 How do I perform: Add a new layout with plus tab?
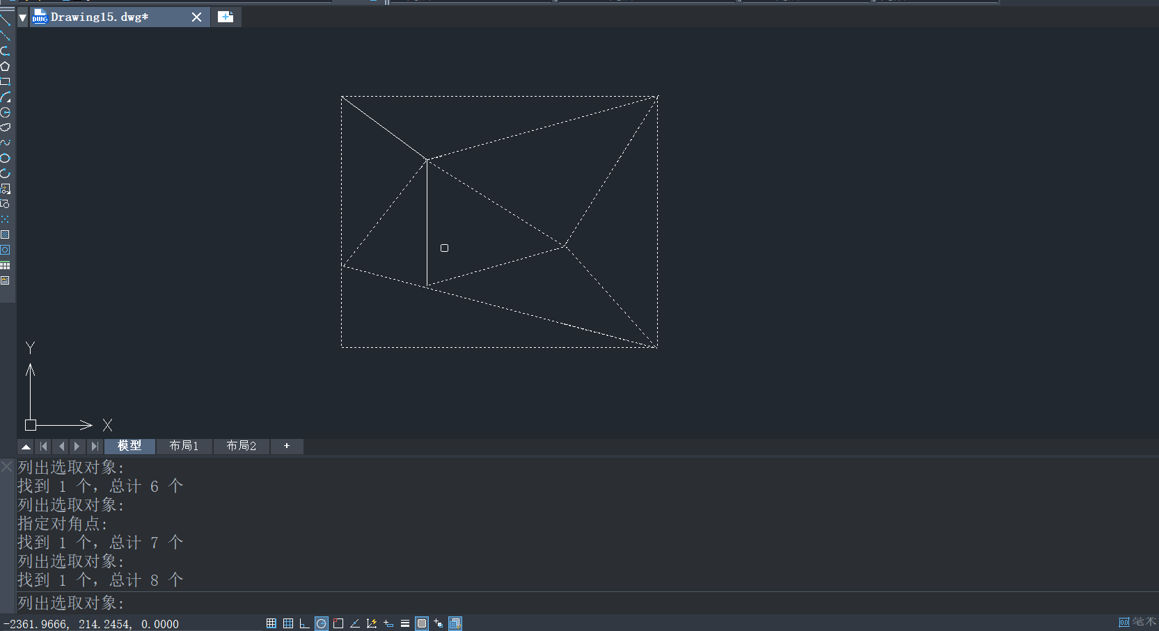click(287, 446)
